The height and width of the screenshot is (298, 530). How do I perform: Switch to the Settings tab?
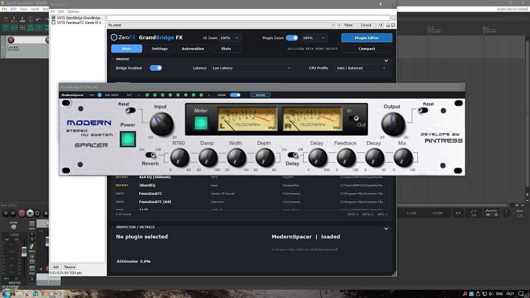[x=160, y=49]
